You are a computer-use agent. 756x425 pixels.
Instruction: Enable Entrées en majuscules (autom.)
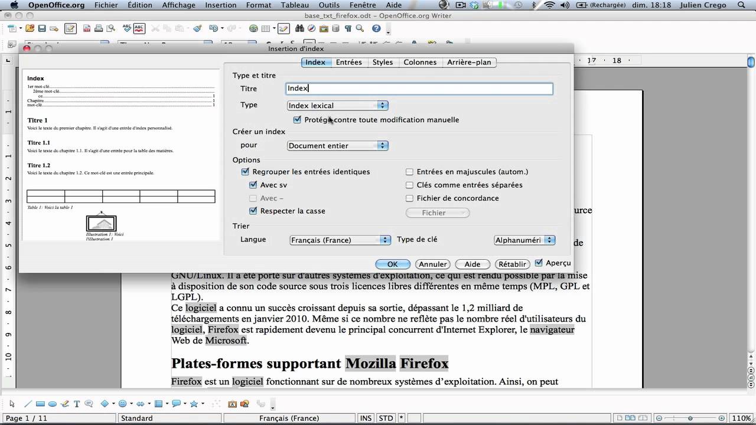(x=409, y=172)
